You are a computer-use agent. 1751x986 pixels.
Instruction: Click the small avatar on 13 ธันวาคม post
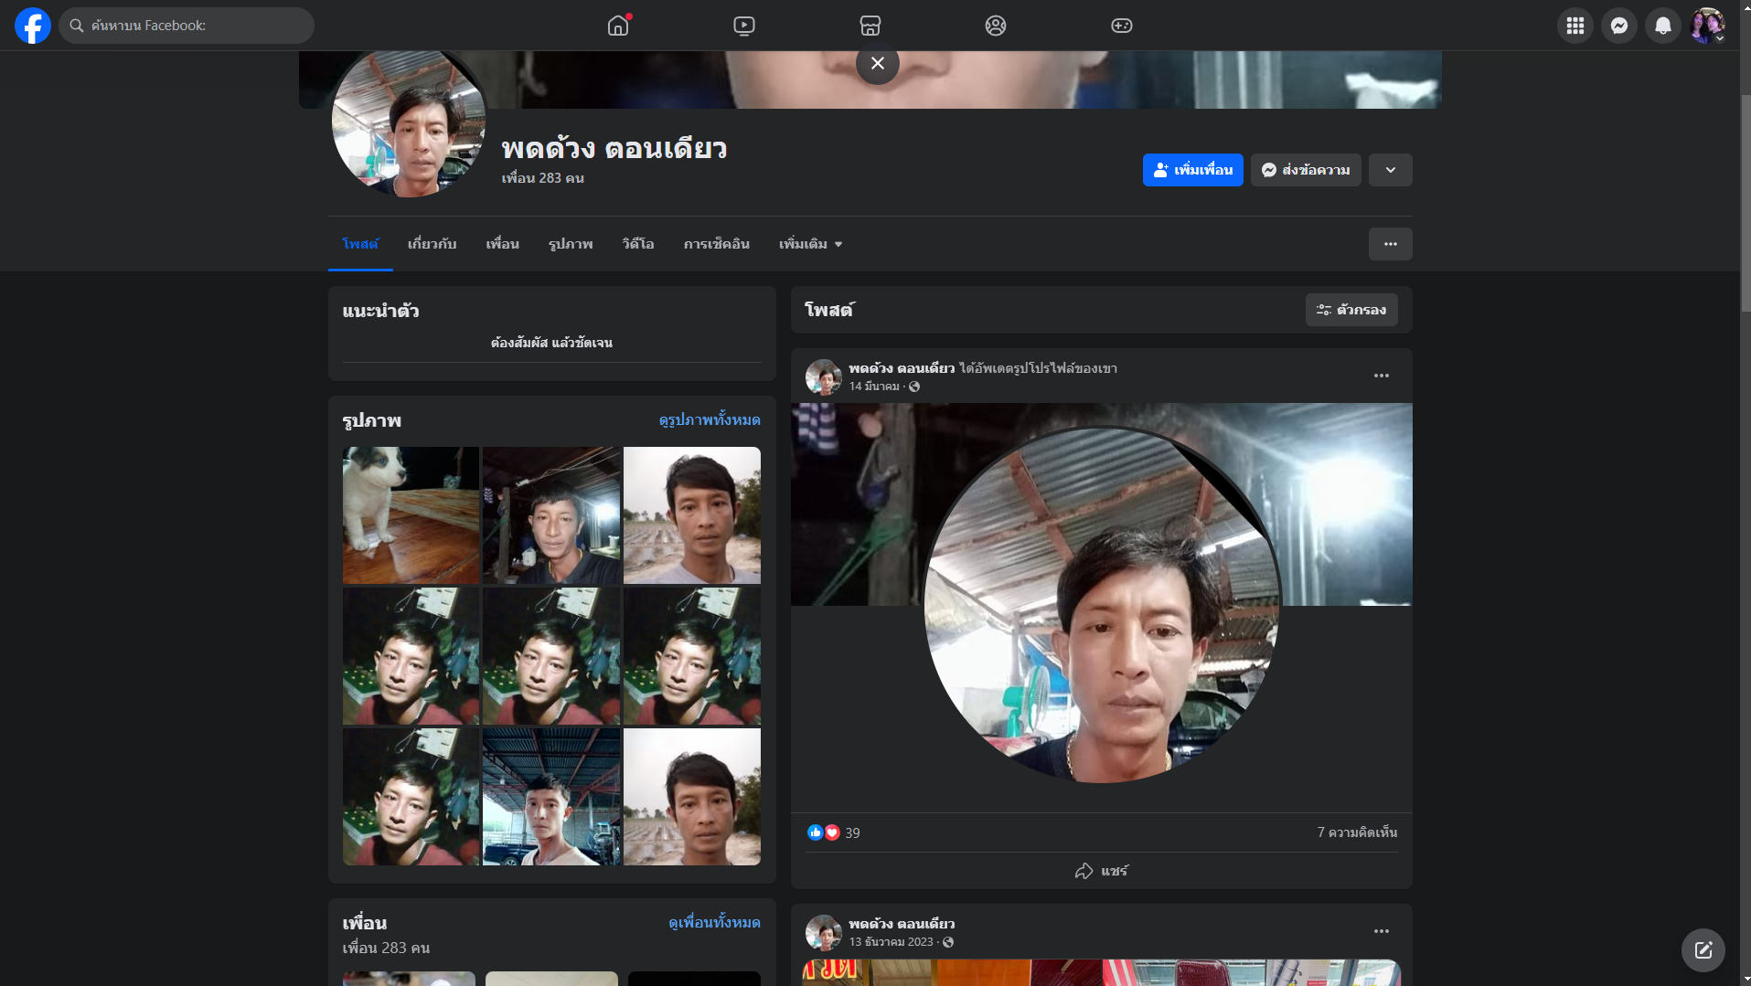pos(823,932)
